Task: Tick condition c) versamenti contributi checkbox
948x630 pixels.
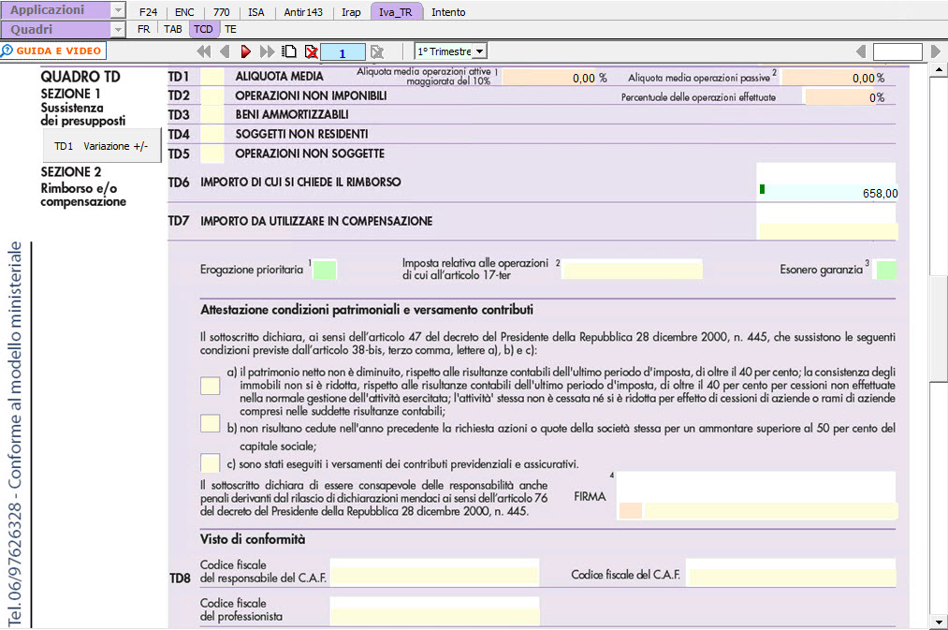Action: [210, 463]
